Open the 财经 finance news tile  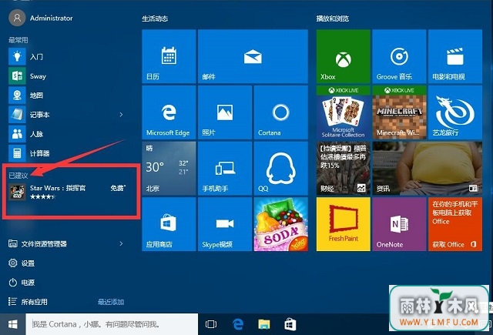tap(344, 169)
